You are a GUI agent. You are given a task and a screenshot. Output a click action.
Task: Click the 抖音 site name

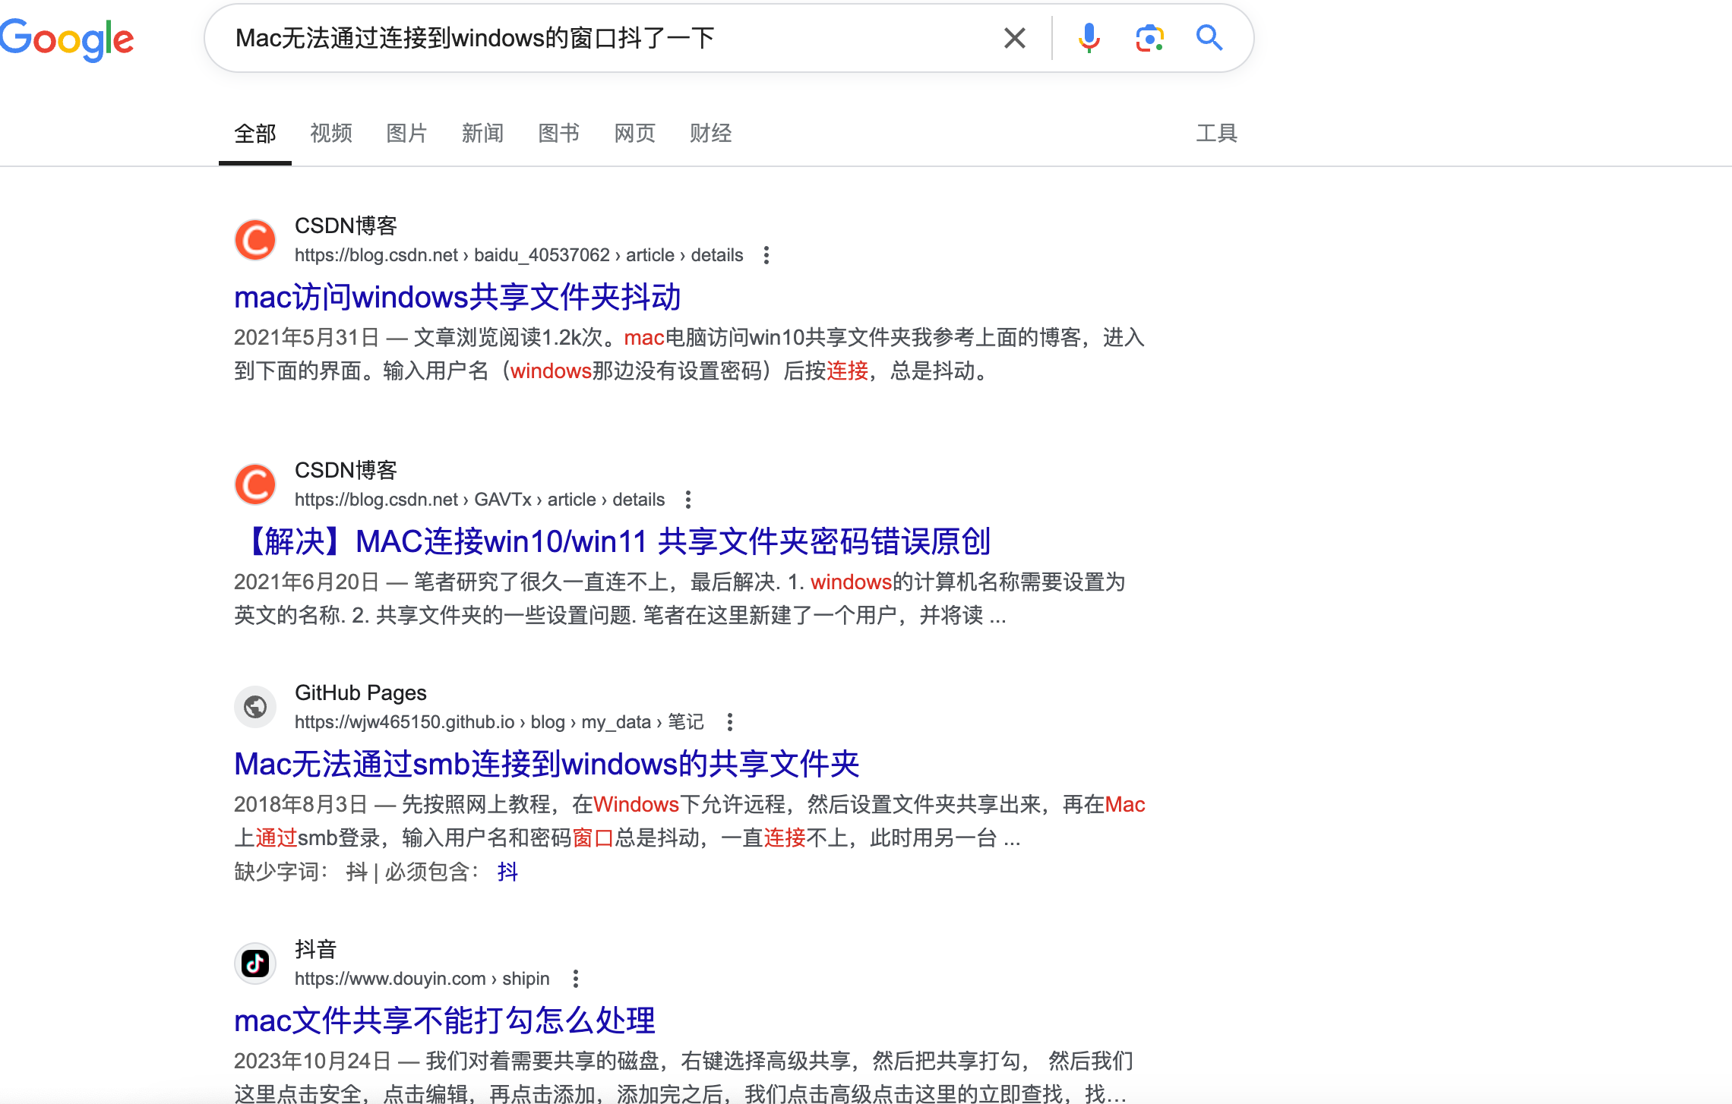point(315,949)
